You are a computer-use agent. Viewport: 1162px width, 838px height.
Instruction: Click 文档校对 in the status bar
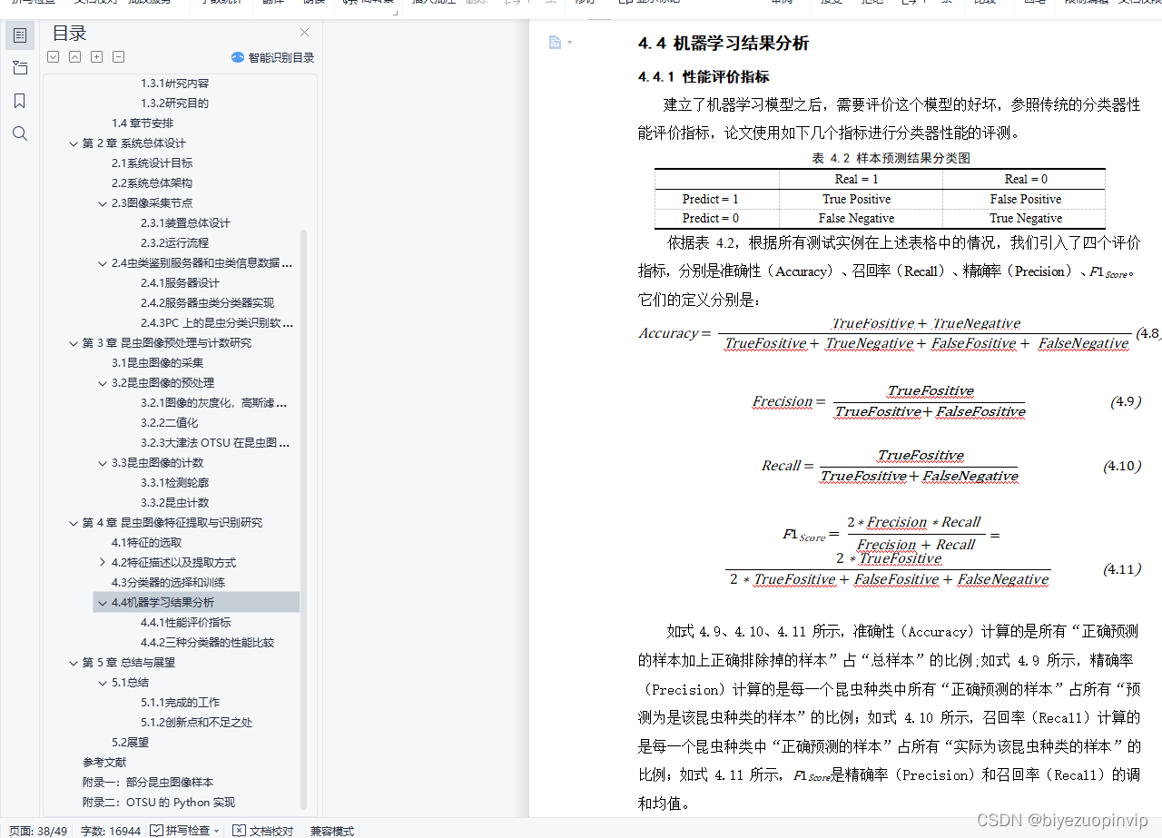click(263, 831)
